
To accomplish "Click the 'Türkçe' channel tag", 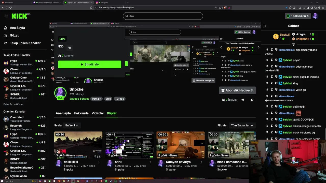I will pyautogui.click(x=119, y=99).
